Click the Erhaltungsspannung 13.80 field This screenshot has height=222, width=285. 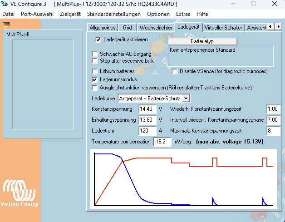pyautogui.click(x=147, y=120)
